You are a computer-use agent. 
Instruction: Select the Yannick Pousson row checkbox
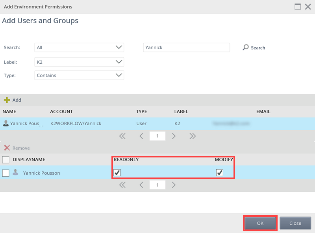click(x=6, y=173)
